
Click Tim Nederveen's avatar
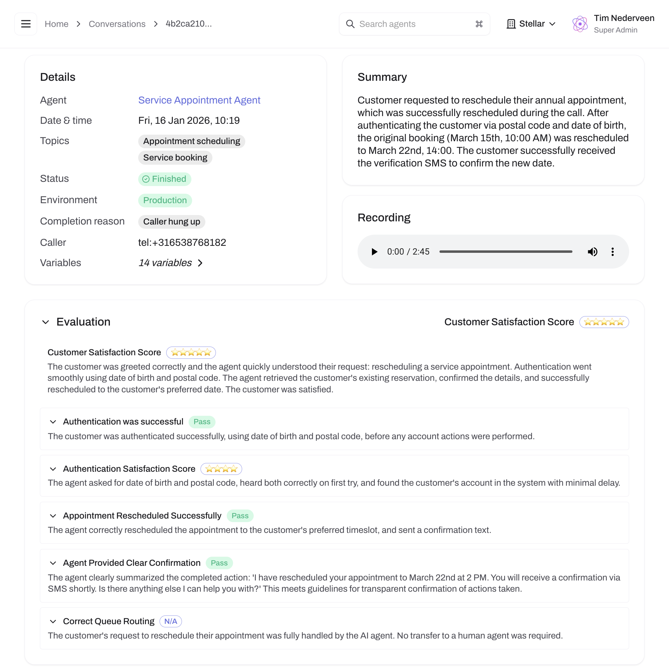click(x=580, y=23)
